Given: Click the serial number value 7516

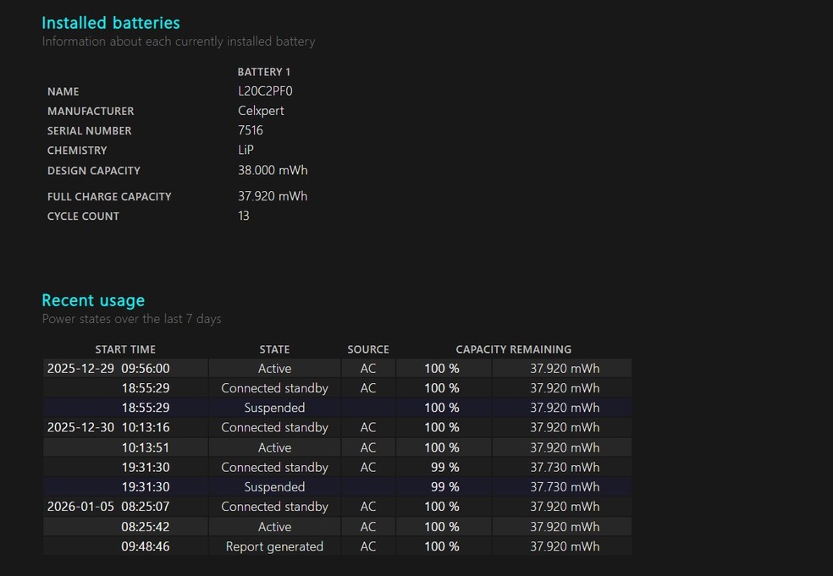Looking at the screenshot, I should [x=251, y=130].
